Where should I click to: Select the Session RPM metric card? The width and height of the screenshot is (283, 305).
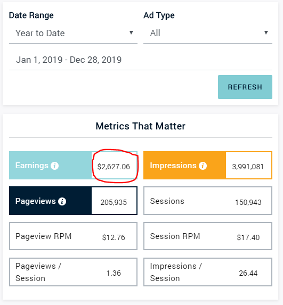[x=208, y=236]
